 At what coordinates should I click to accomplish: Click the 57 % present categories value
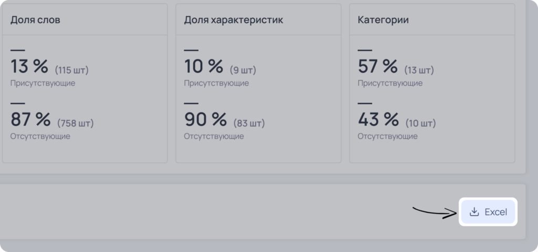[x=377, y=66]
